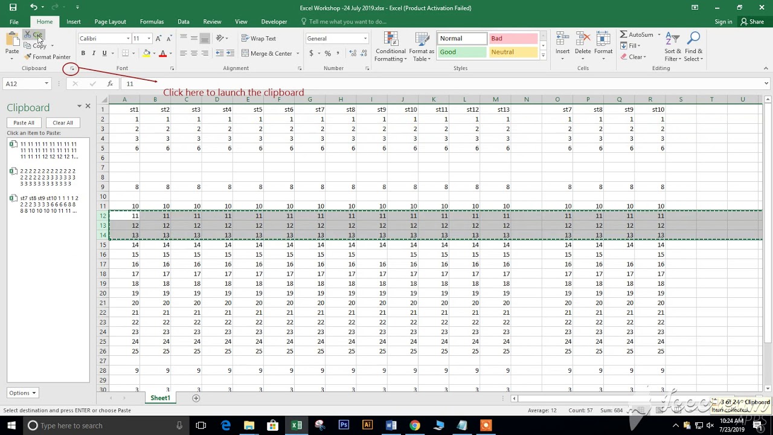Open the General number format dropdown
The height and width of the screenshot is (435, 773).
pos(365,39)
